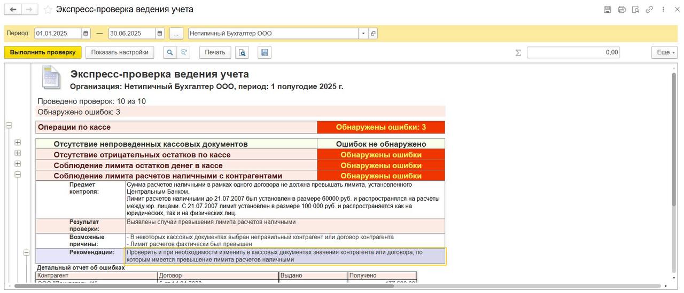Image resolution: width=684 pixels, height=293 pixels.
Task: Select the Возможные причины label cell
Action: pos(80,240)
